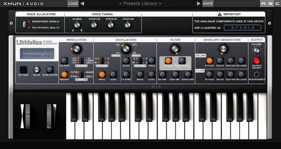Select the filter Resonance button
The image size is (281, 149).
click(x=182, y=60)
